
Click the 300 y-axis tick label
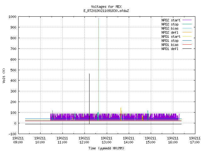pos(13,91)
